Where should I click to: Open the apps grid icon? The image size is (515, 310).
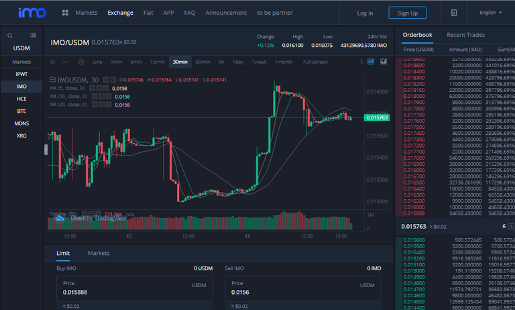pyautogui.click(x=65, y=13)
